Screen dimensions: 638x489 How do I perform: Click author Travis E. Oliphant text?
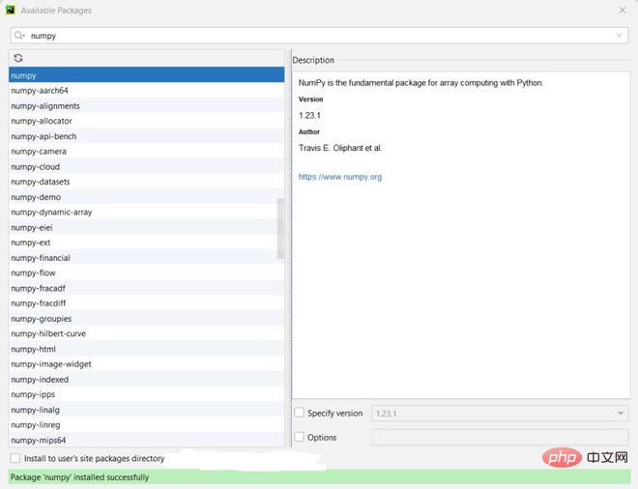340,148
